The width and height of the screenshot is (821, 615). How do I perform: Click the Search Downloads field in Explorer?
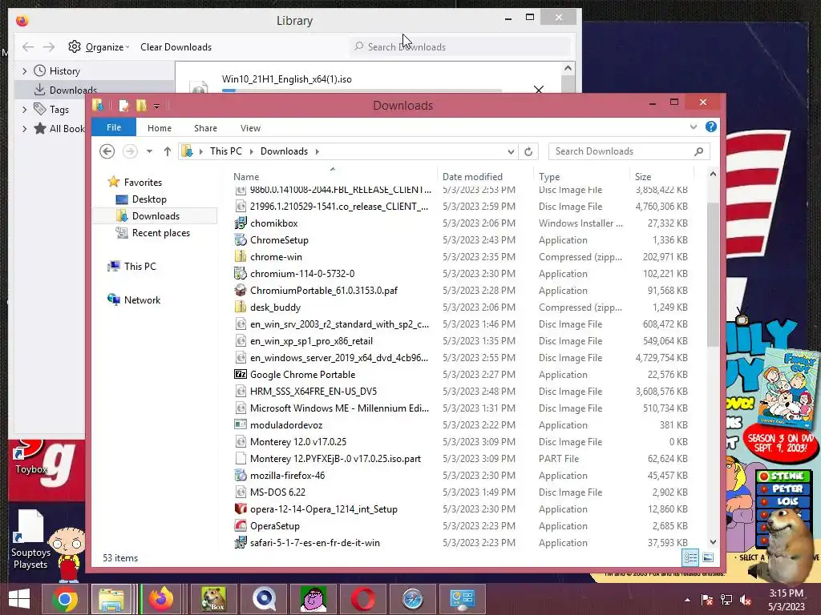(x=629, y=151)
